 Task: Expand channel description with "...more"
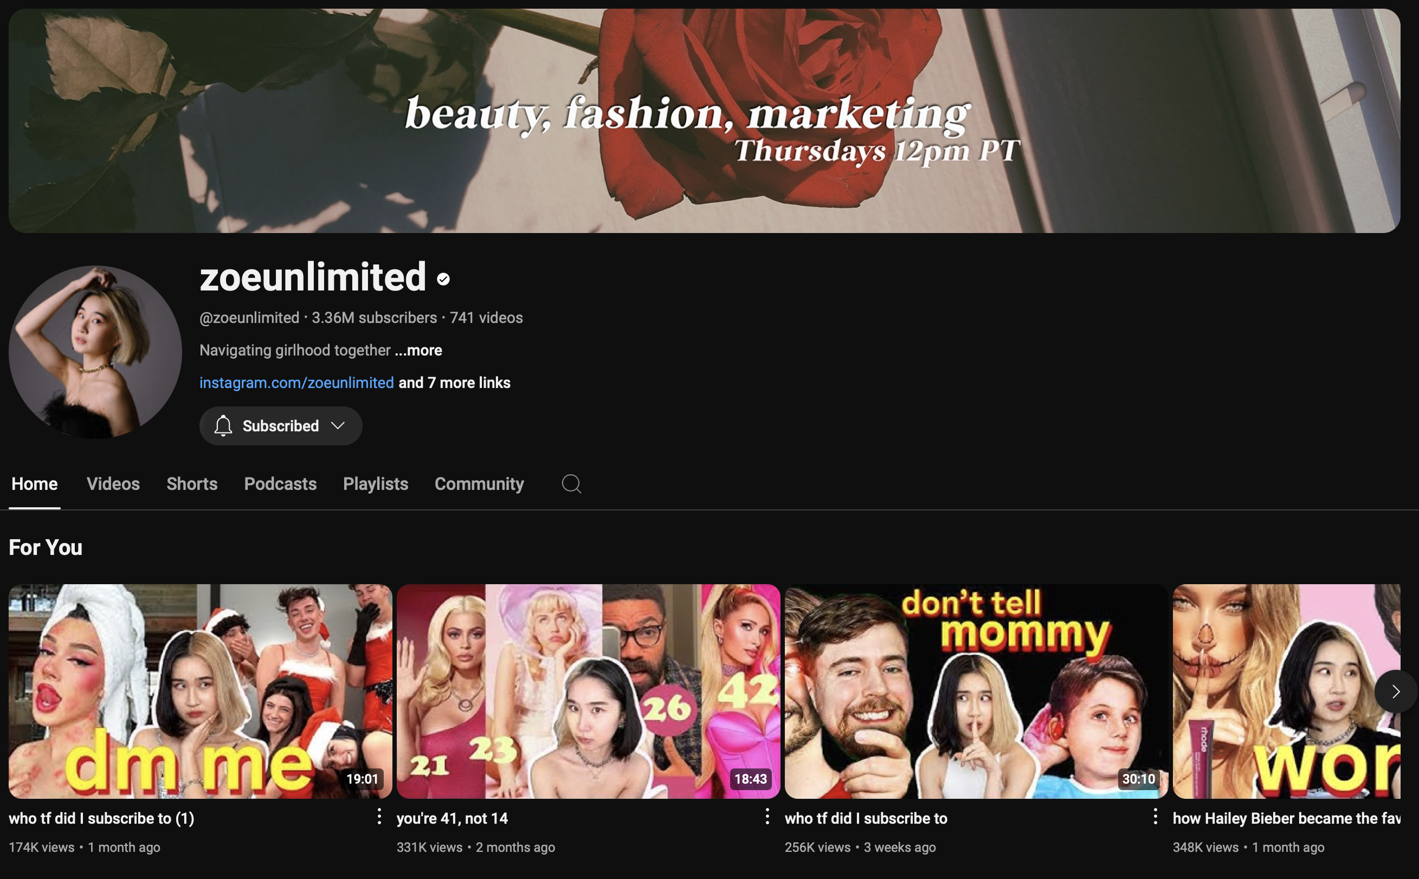click(x=418, y=350)
